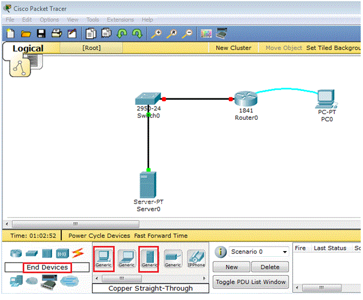Select the Custom Made Devices category

click(49, 281)
